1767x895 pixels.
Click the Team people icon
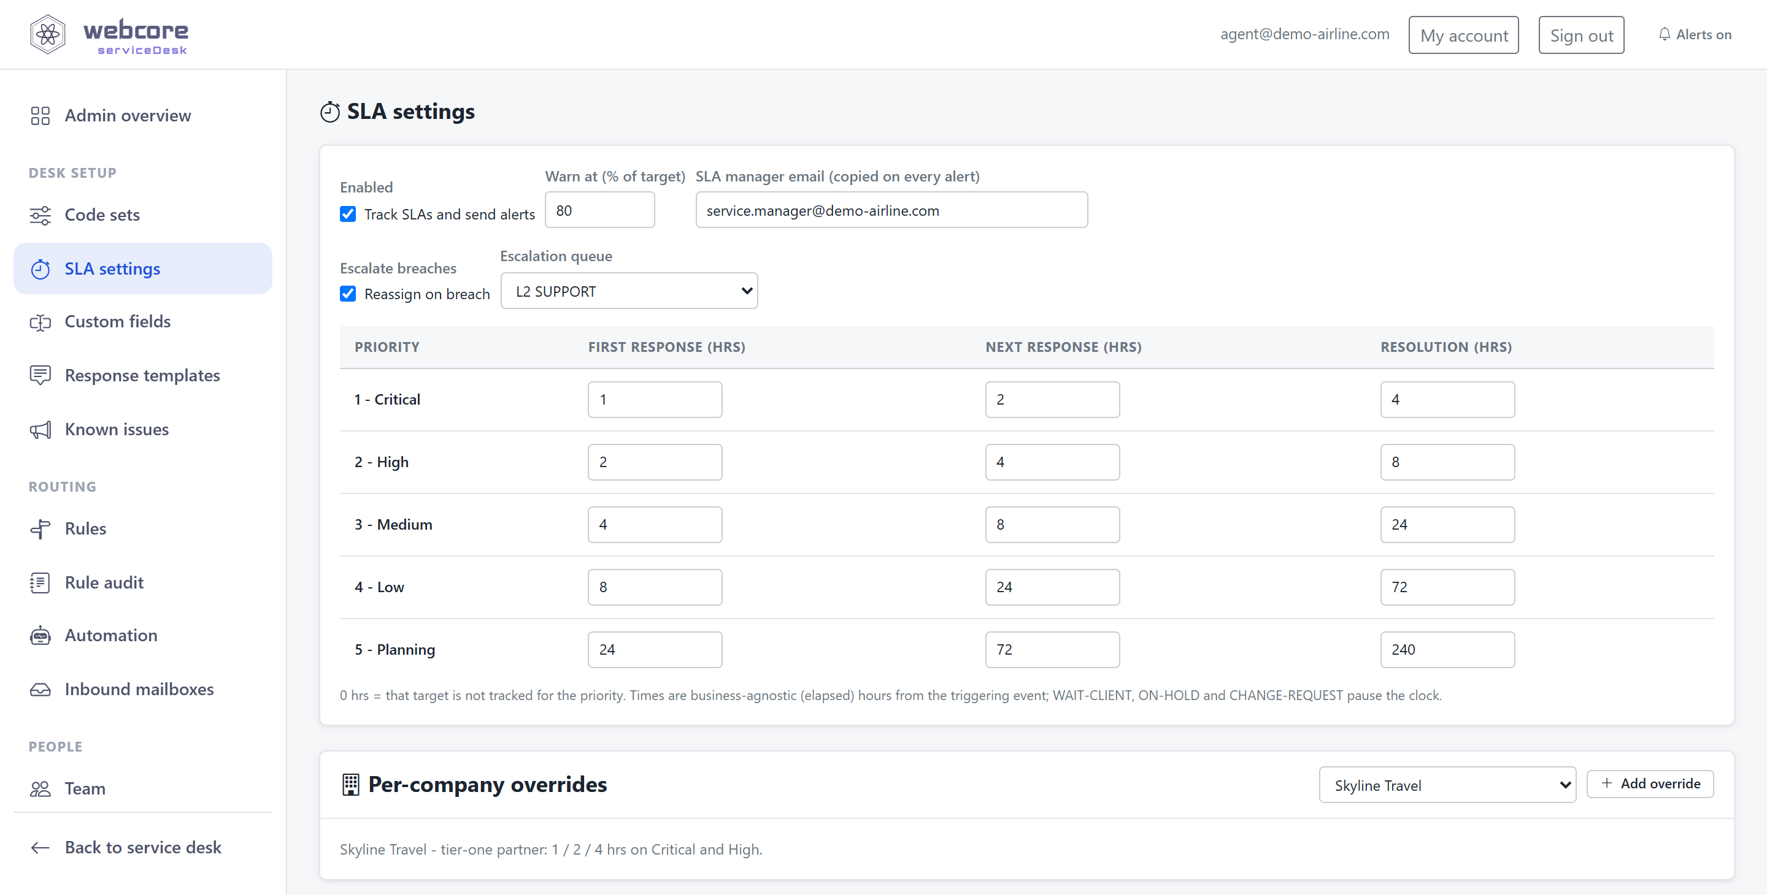pyautogui.click(x=40, y=789)
